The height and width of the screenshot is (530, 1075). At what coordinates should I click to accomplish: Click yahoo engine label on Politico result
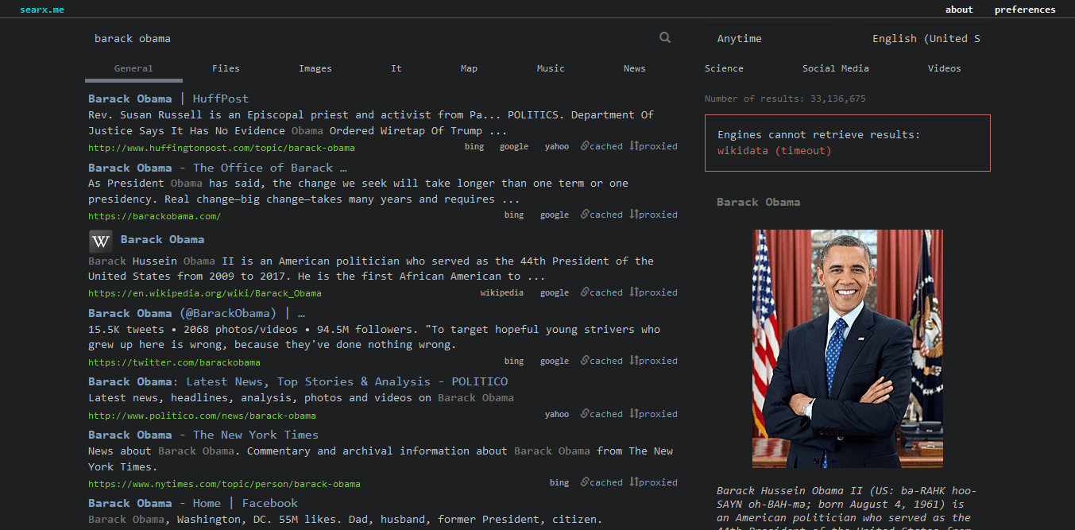point(557,414)
